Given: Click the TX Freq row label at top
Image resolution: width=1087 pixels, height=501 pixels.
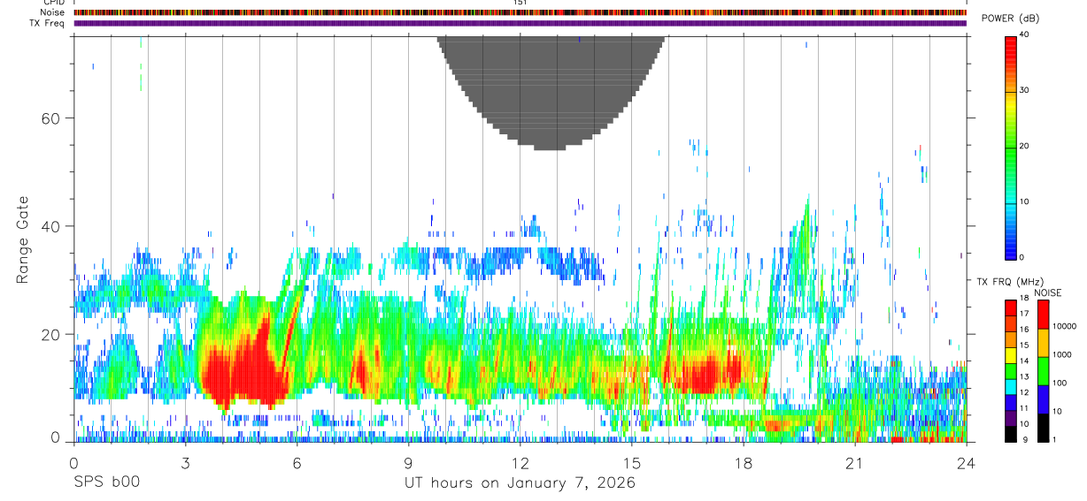Looking at the screenshot, I should pyautogui.click(x=47, y=23).
